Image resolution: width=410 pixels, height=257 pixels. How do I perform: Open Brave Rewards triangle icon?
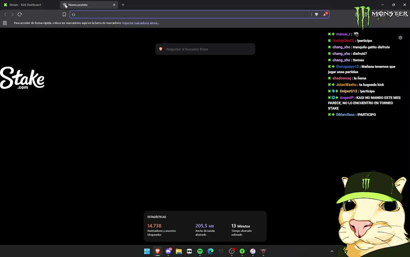[325, 14]
